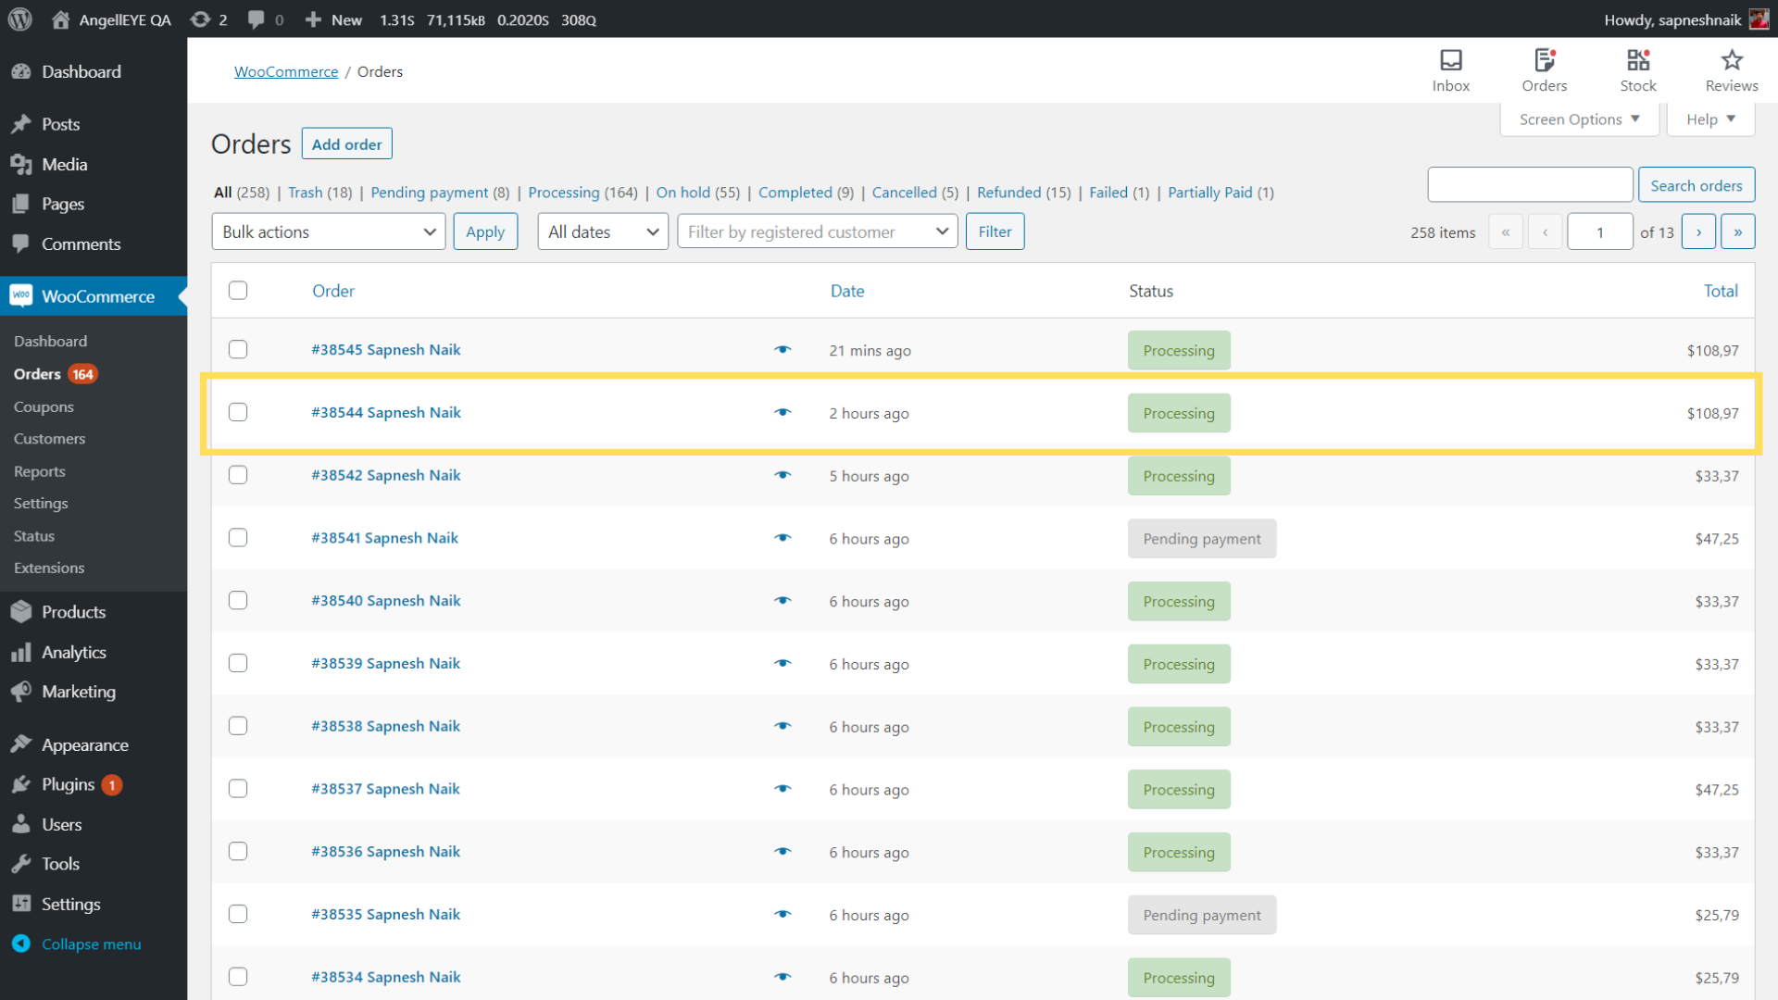Click the WooCommerce woo icon in sidebar
Viewport: 1778px width, 1000px height.
(21, 296)
